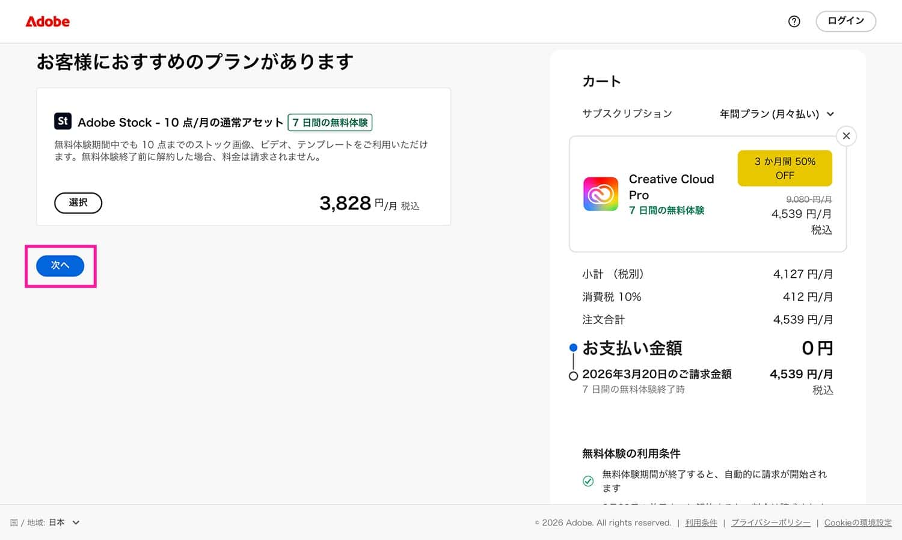Click the circle marker beside 2026年3月20日のご請求金額

574,376
